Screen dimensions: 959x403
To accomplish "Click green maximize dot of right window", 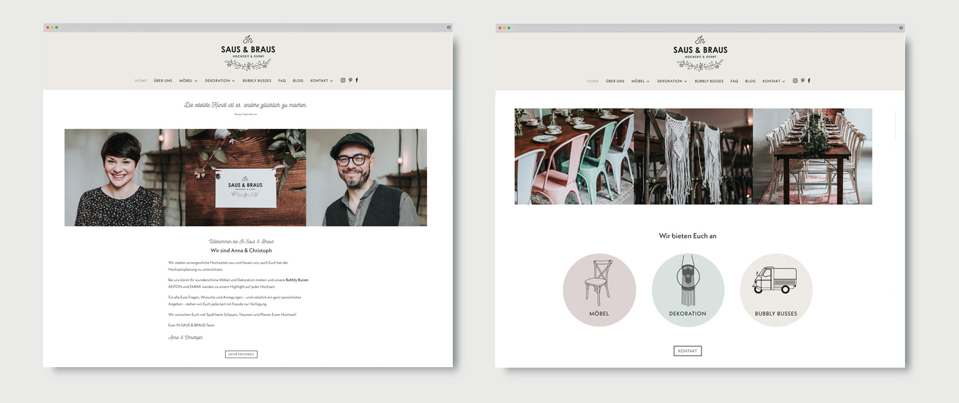I will click(509, 28).
